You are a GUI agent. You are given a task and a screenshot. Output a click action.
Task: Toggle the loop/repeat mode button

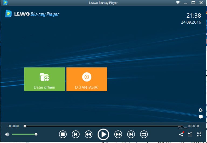point(144,134)
